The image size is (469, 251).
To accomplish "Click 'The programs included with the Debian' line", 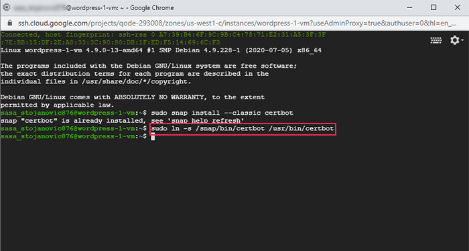I will coord(149,66).
